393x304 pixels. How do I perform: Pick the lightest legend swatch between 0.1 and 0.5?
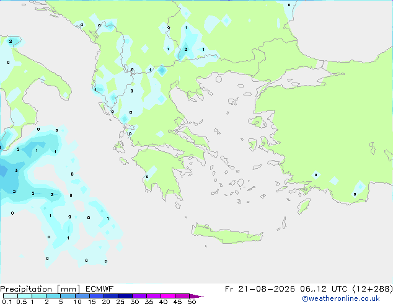11,296
